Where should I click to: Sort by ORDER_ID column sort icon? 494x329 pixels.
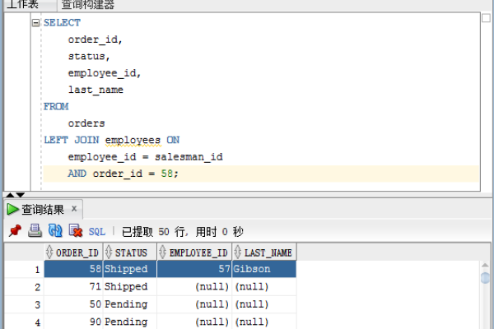[49, 253]
